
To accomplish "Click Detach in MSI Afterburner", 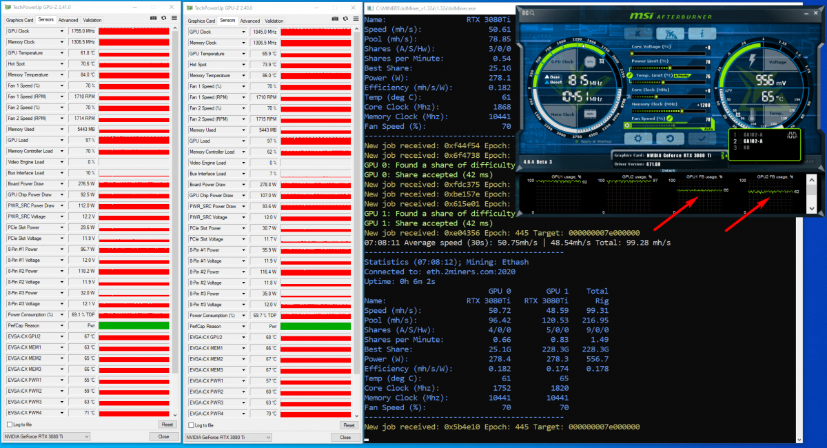I will click(668, 171).
